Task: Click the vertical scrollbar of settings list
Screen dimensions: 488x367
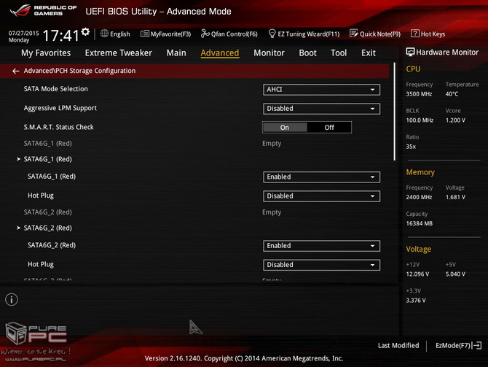Action: coord(394,112)
